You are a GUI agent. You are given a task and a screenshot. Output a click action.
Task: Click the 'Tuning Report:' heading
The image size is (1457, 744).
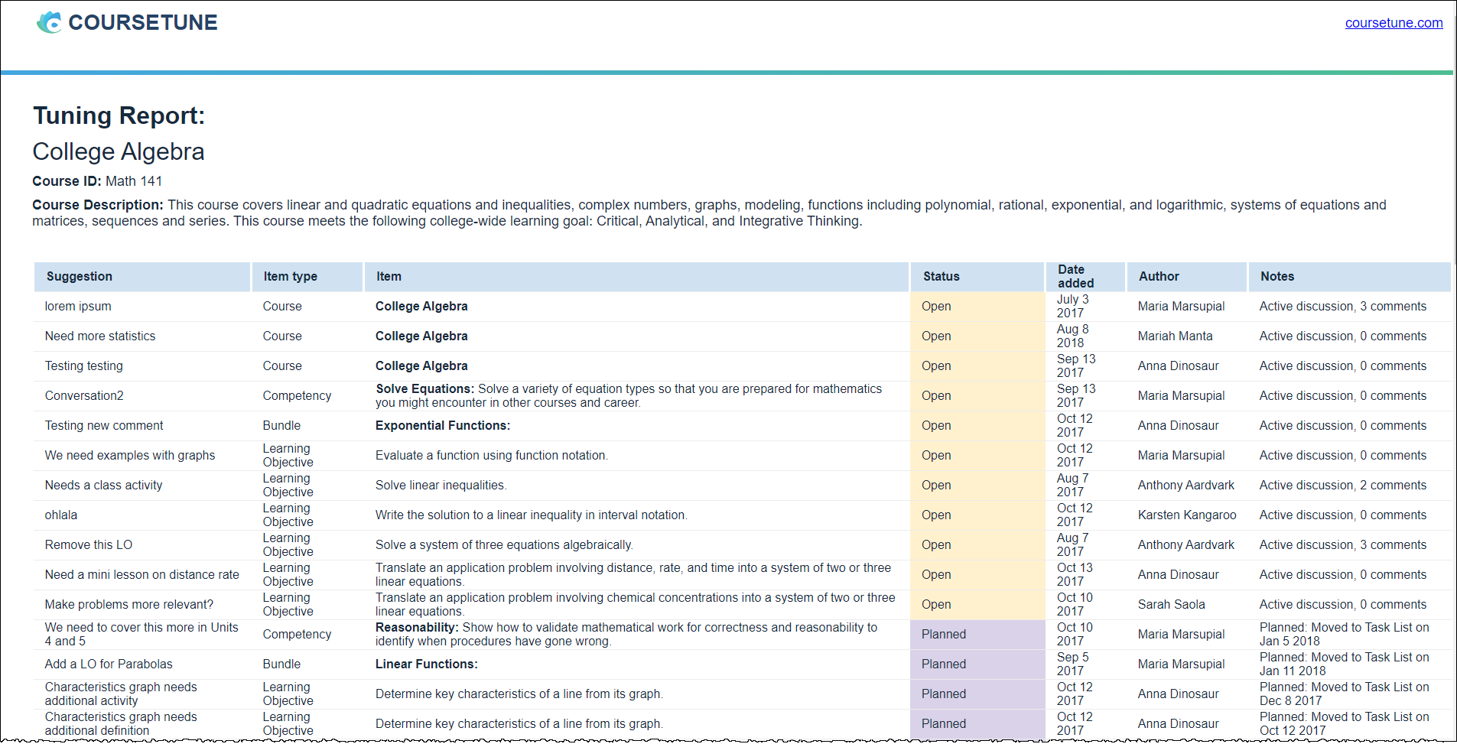(x=119, y=115)
